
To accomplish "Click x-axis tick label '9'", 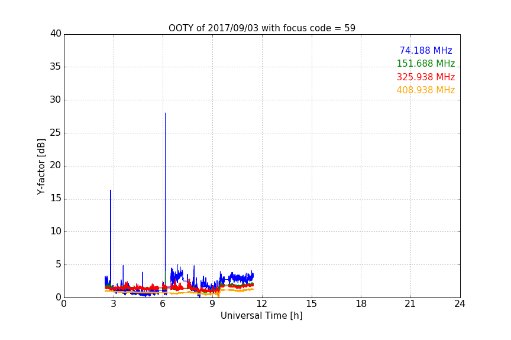I will tap(212, 304).
